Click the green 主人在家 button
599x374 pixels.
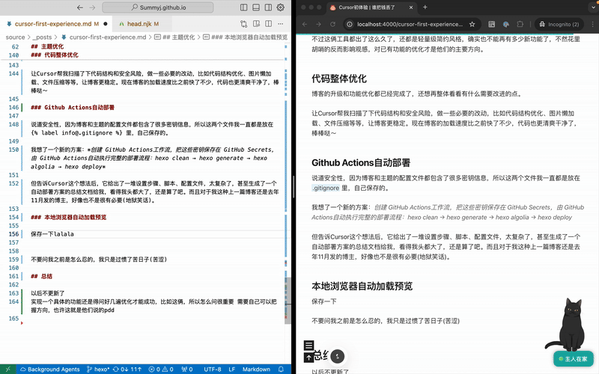573,359
